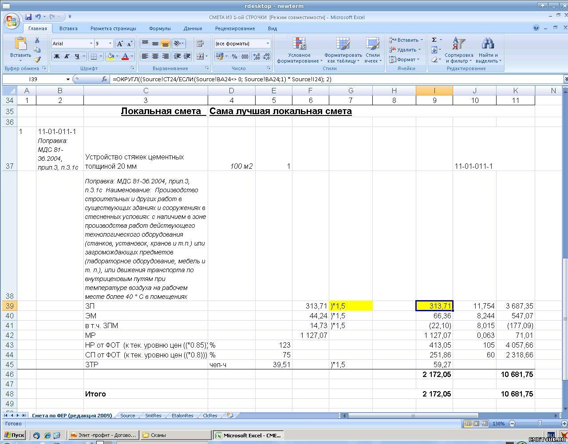
Task: Click the AutoSum sigma icon
Action: (434, 40)
